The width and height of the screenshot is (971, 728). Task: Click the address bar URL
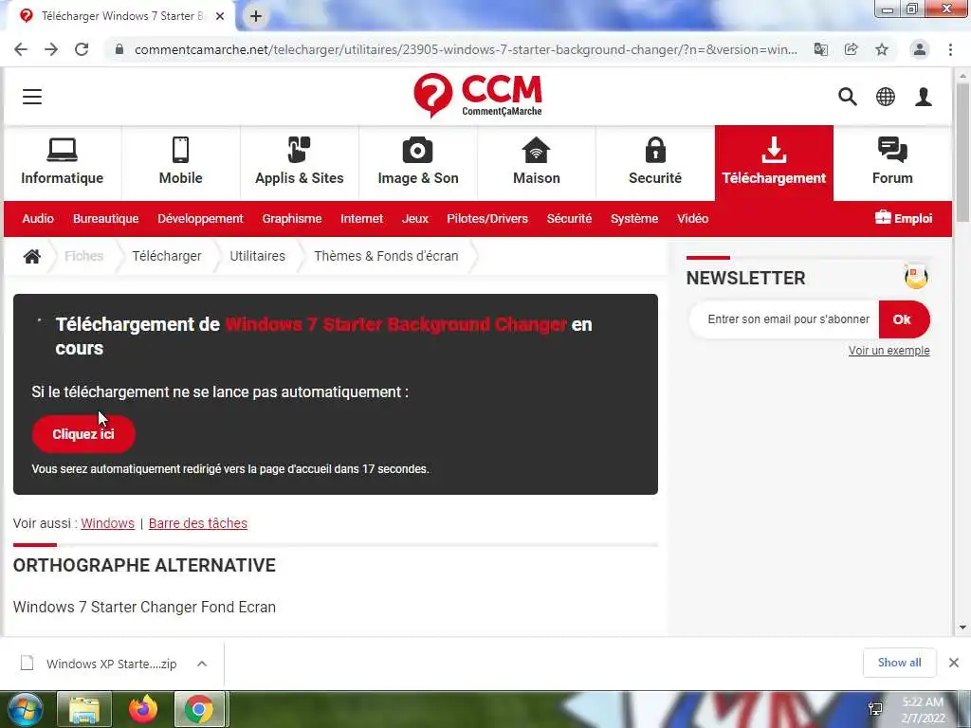[x=466, y=49]
